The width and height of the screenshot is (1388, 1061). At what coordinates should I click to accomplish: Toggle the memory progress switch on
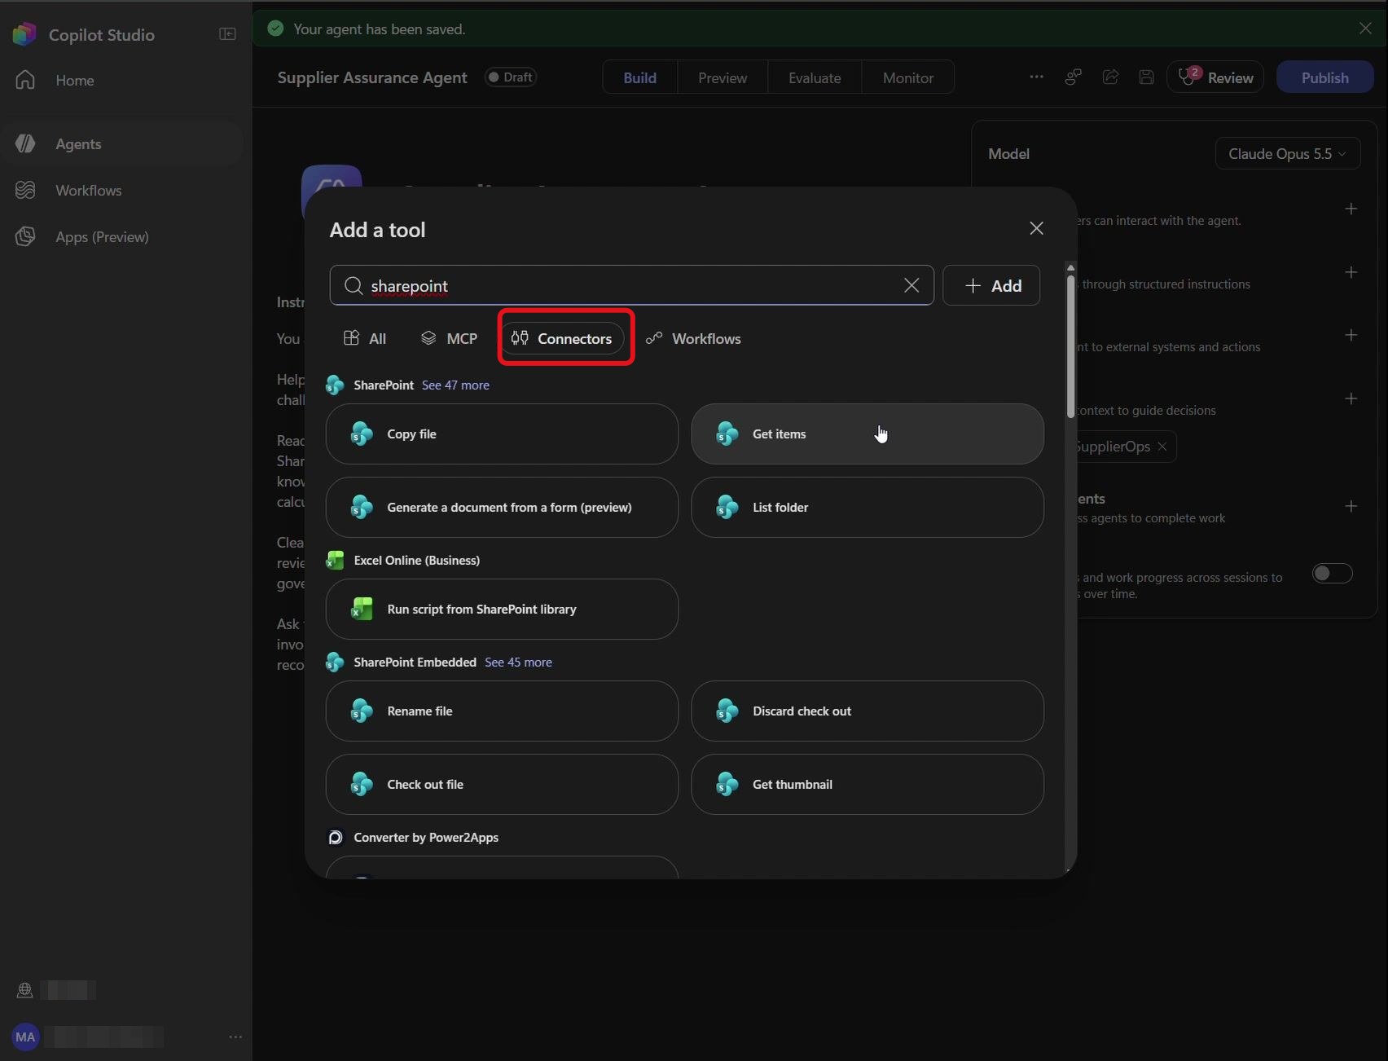(1332, 574)
